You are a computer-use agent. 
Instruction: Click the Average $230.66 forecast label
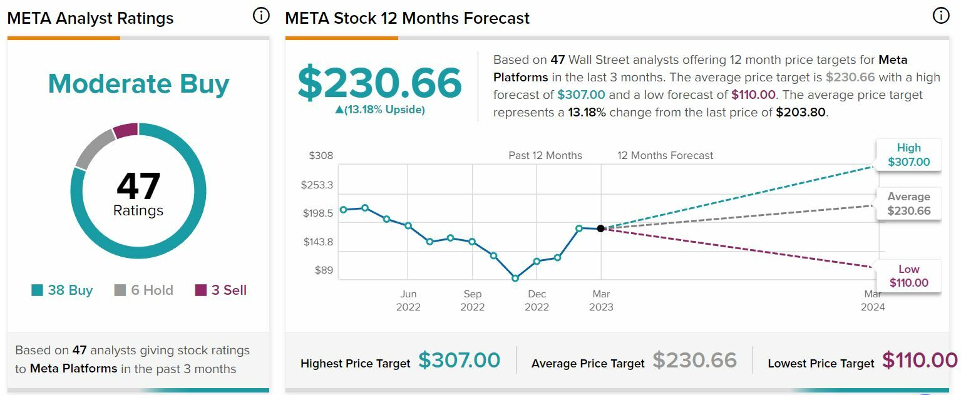(x=908, y=203)
